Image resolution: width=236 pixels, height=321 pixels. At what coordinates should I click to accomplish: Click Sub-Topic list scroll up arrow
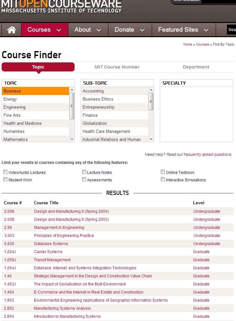151,90
